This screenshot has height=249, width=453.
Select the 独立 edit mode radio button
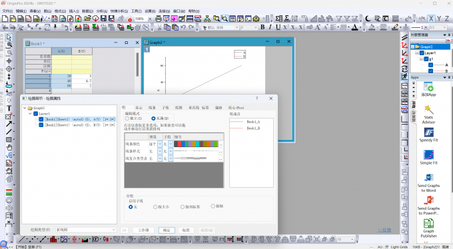pos(127,119)
